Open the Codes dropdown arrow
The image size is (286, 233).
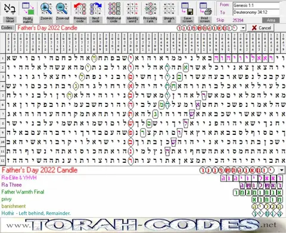(x=243, y=28)
